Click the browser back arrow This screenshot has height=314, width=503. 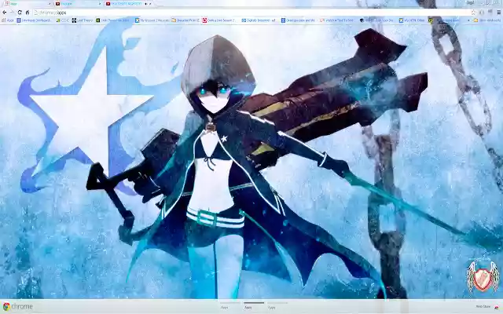[5, 13]
